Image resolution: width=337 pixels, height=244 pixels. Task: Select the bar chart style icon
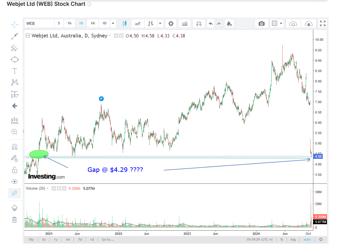tap(151, 23)
